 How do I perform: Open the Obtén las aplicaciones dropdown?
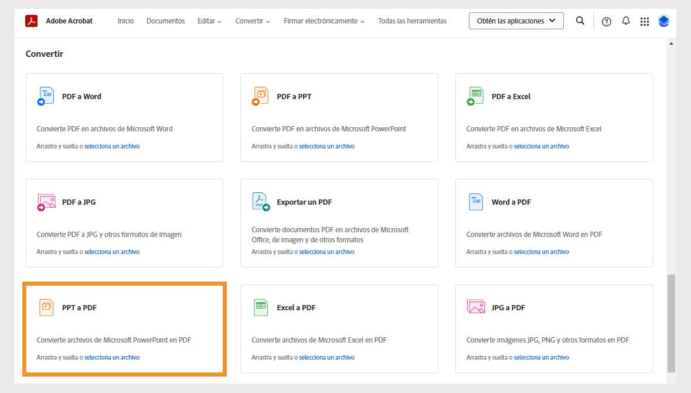(516, 21)
